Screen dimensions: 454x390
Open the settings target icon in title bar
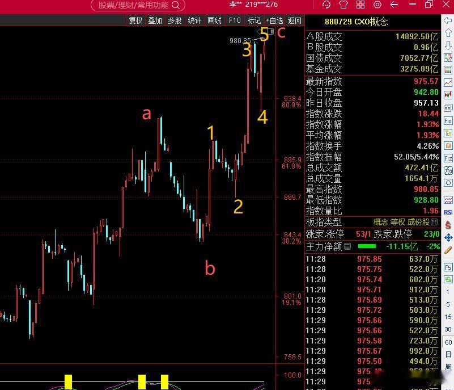tap(377, 5)
